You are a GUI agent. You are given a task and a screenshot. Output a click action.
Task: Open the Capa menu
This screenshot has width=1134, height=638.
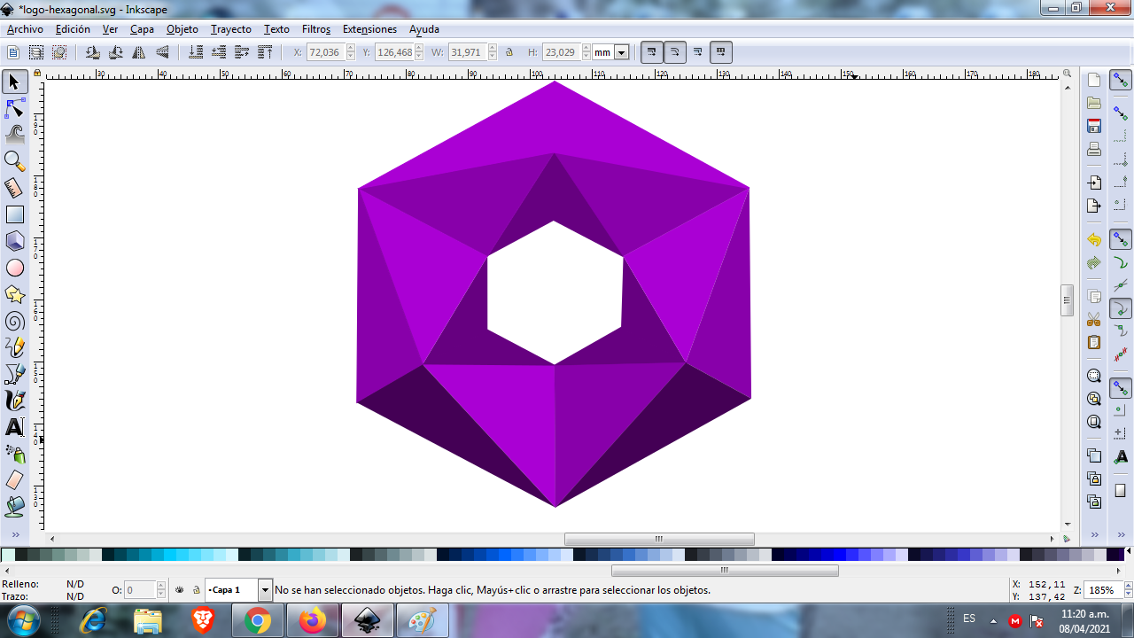tap(142, 29)
